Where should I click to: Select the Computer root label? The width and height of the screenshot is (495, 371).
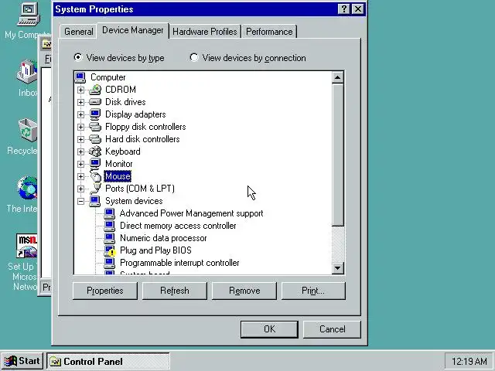(x=108, y=77)
